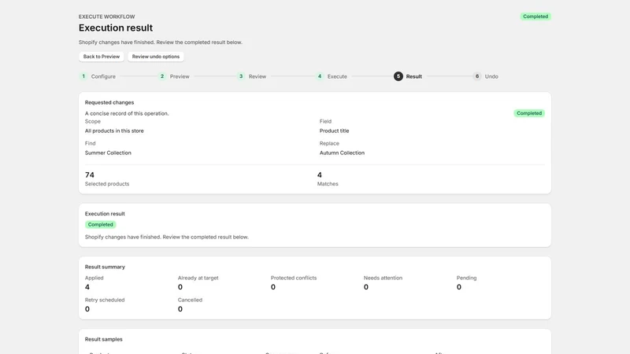Viewport: 630px width, 354px height.
Task: Click the Pending count value
Action: pyautogui.click(x=459, y=287)
